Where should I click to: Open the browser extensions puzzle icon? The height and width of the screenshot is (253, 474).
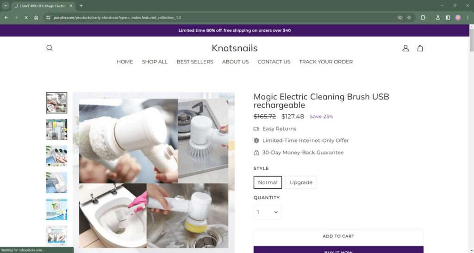tap(423, 18)
